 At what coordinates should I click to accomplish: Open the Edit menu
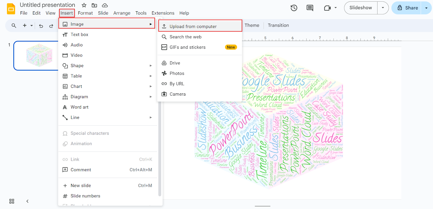click(x=37, y=13)
